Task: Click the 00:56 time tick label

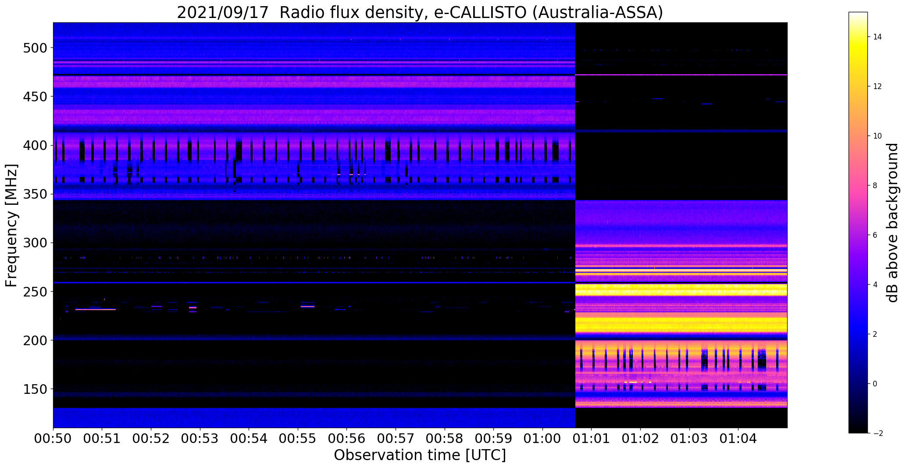Action: pos(347,438)
